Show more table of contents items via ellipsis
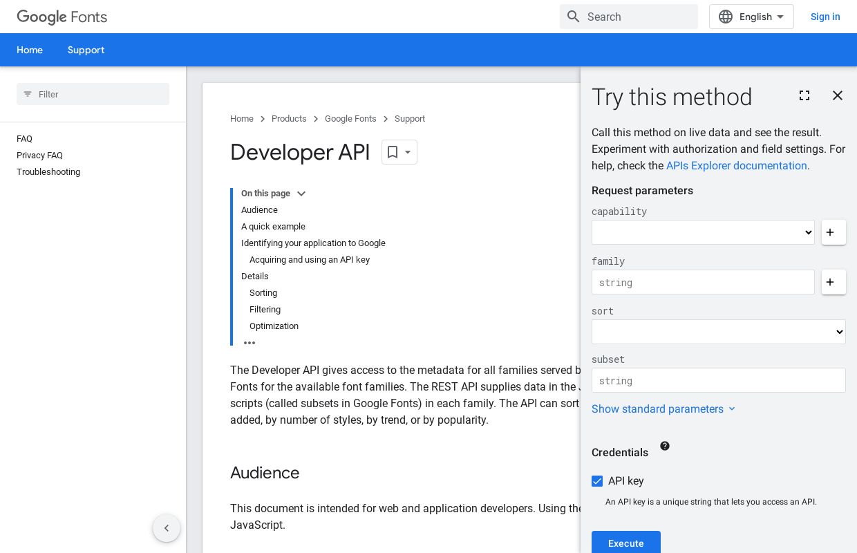The width and height of the screenshot is (857, 553). point(249,343)
